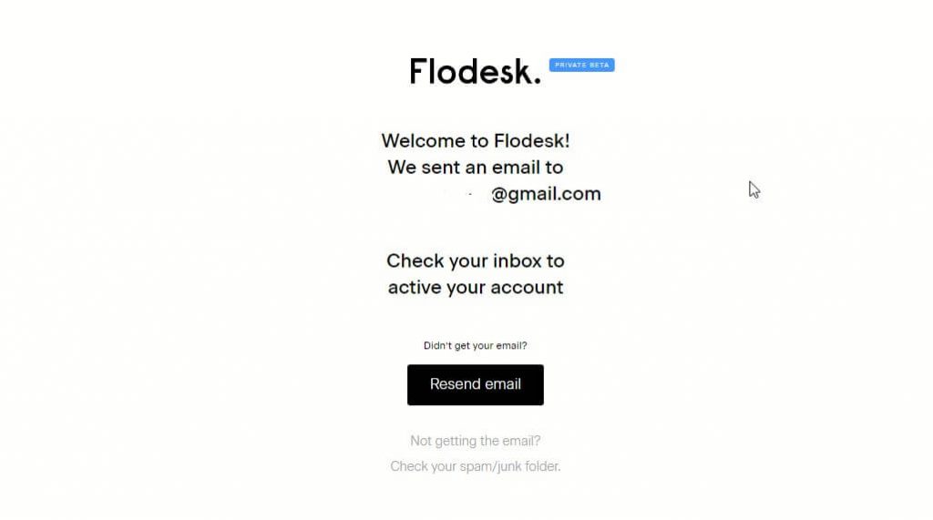
Task: Click the 'Check your inbox to' line
Action: (x=476, y=261)
